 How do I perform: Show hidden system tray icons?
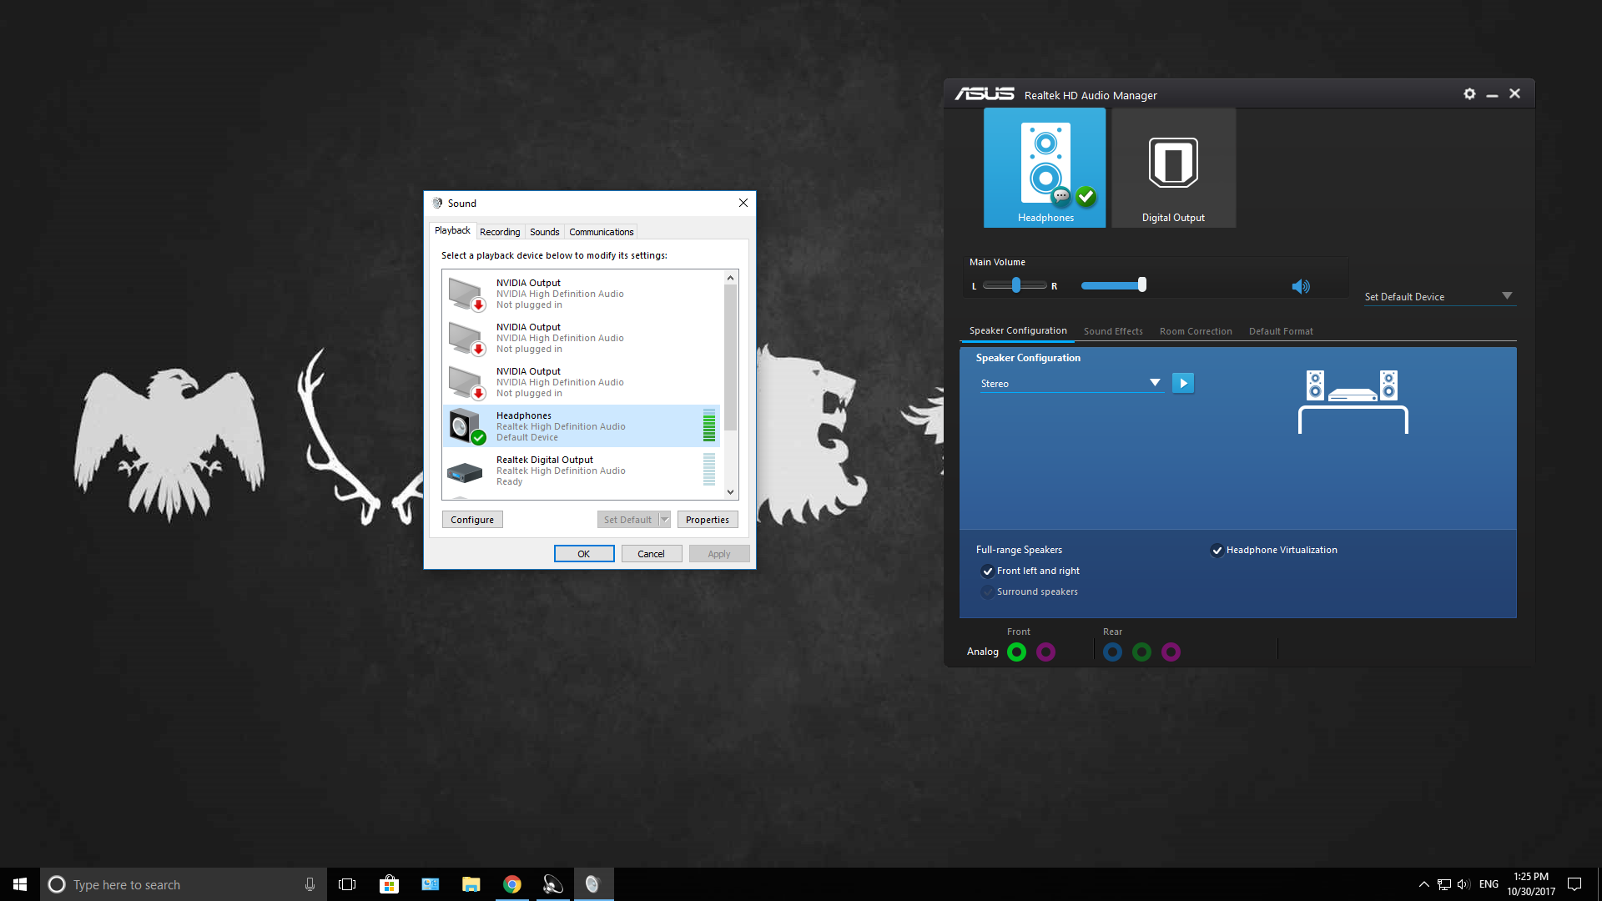[1423, 884]
